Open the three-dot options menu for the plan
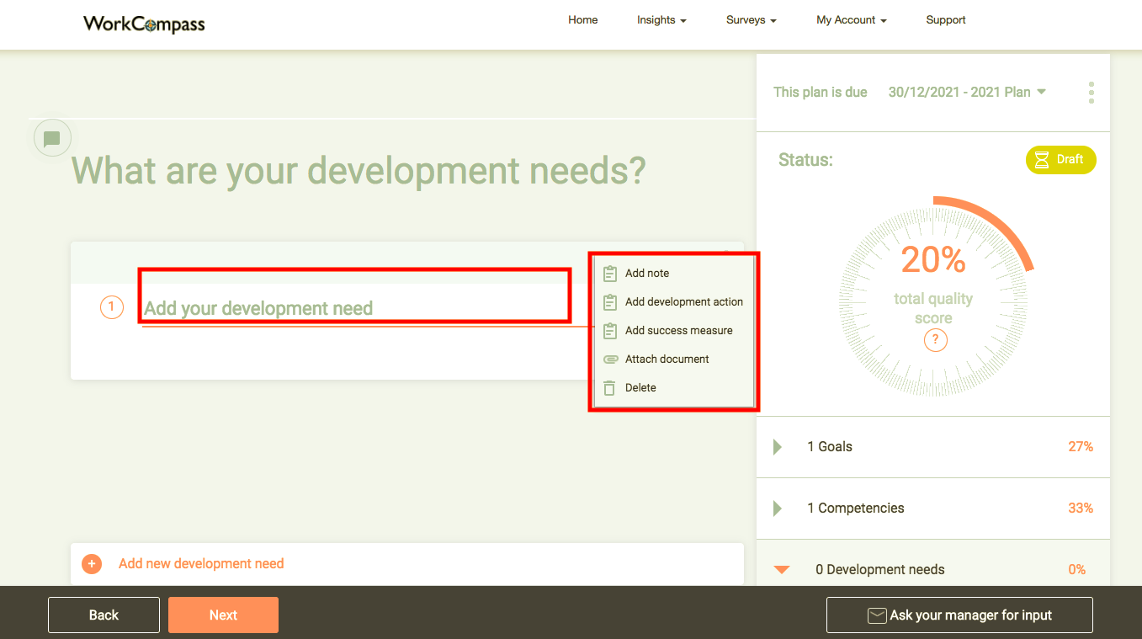The width and height of the screenshot is (1142, 639). (x=1091, y=93)
